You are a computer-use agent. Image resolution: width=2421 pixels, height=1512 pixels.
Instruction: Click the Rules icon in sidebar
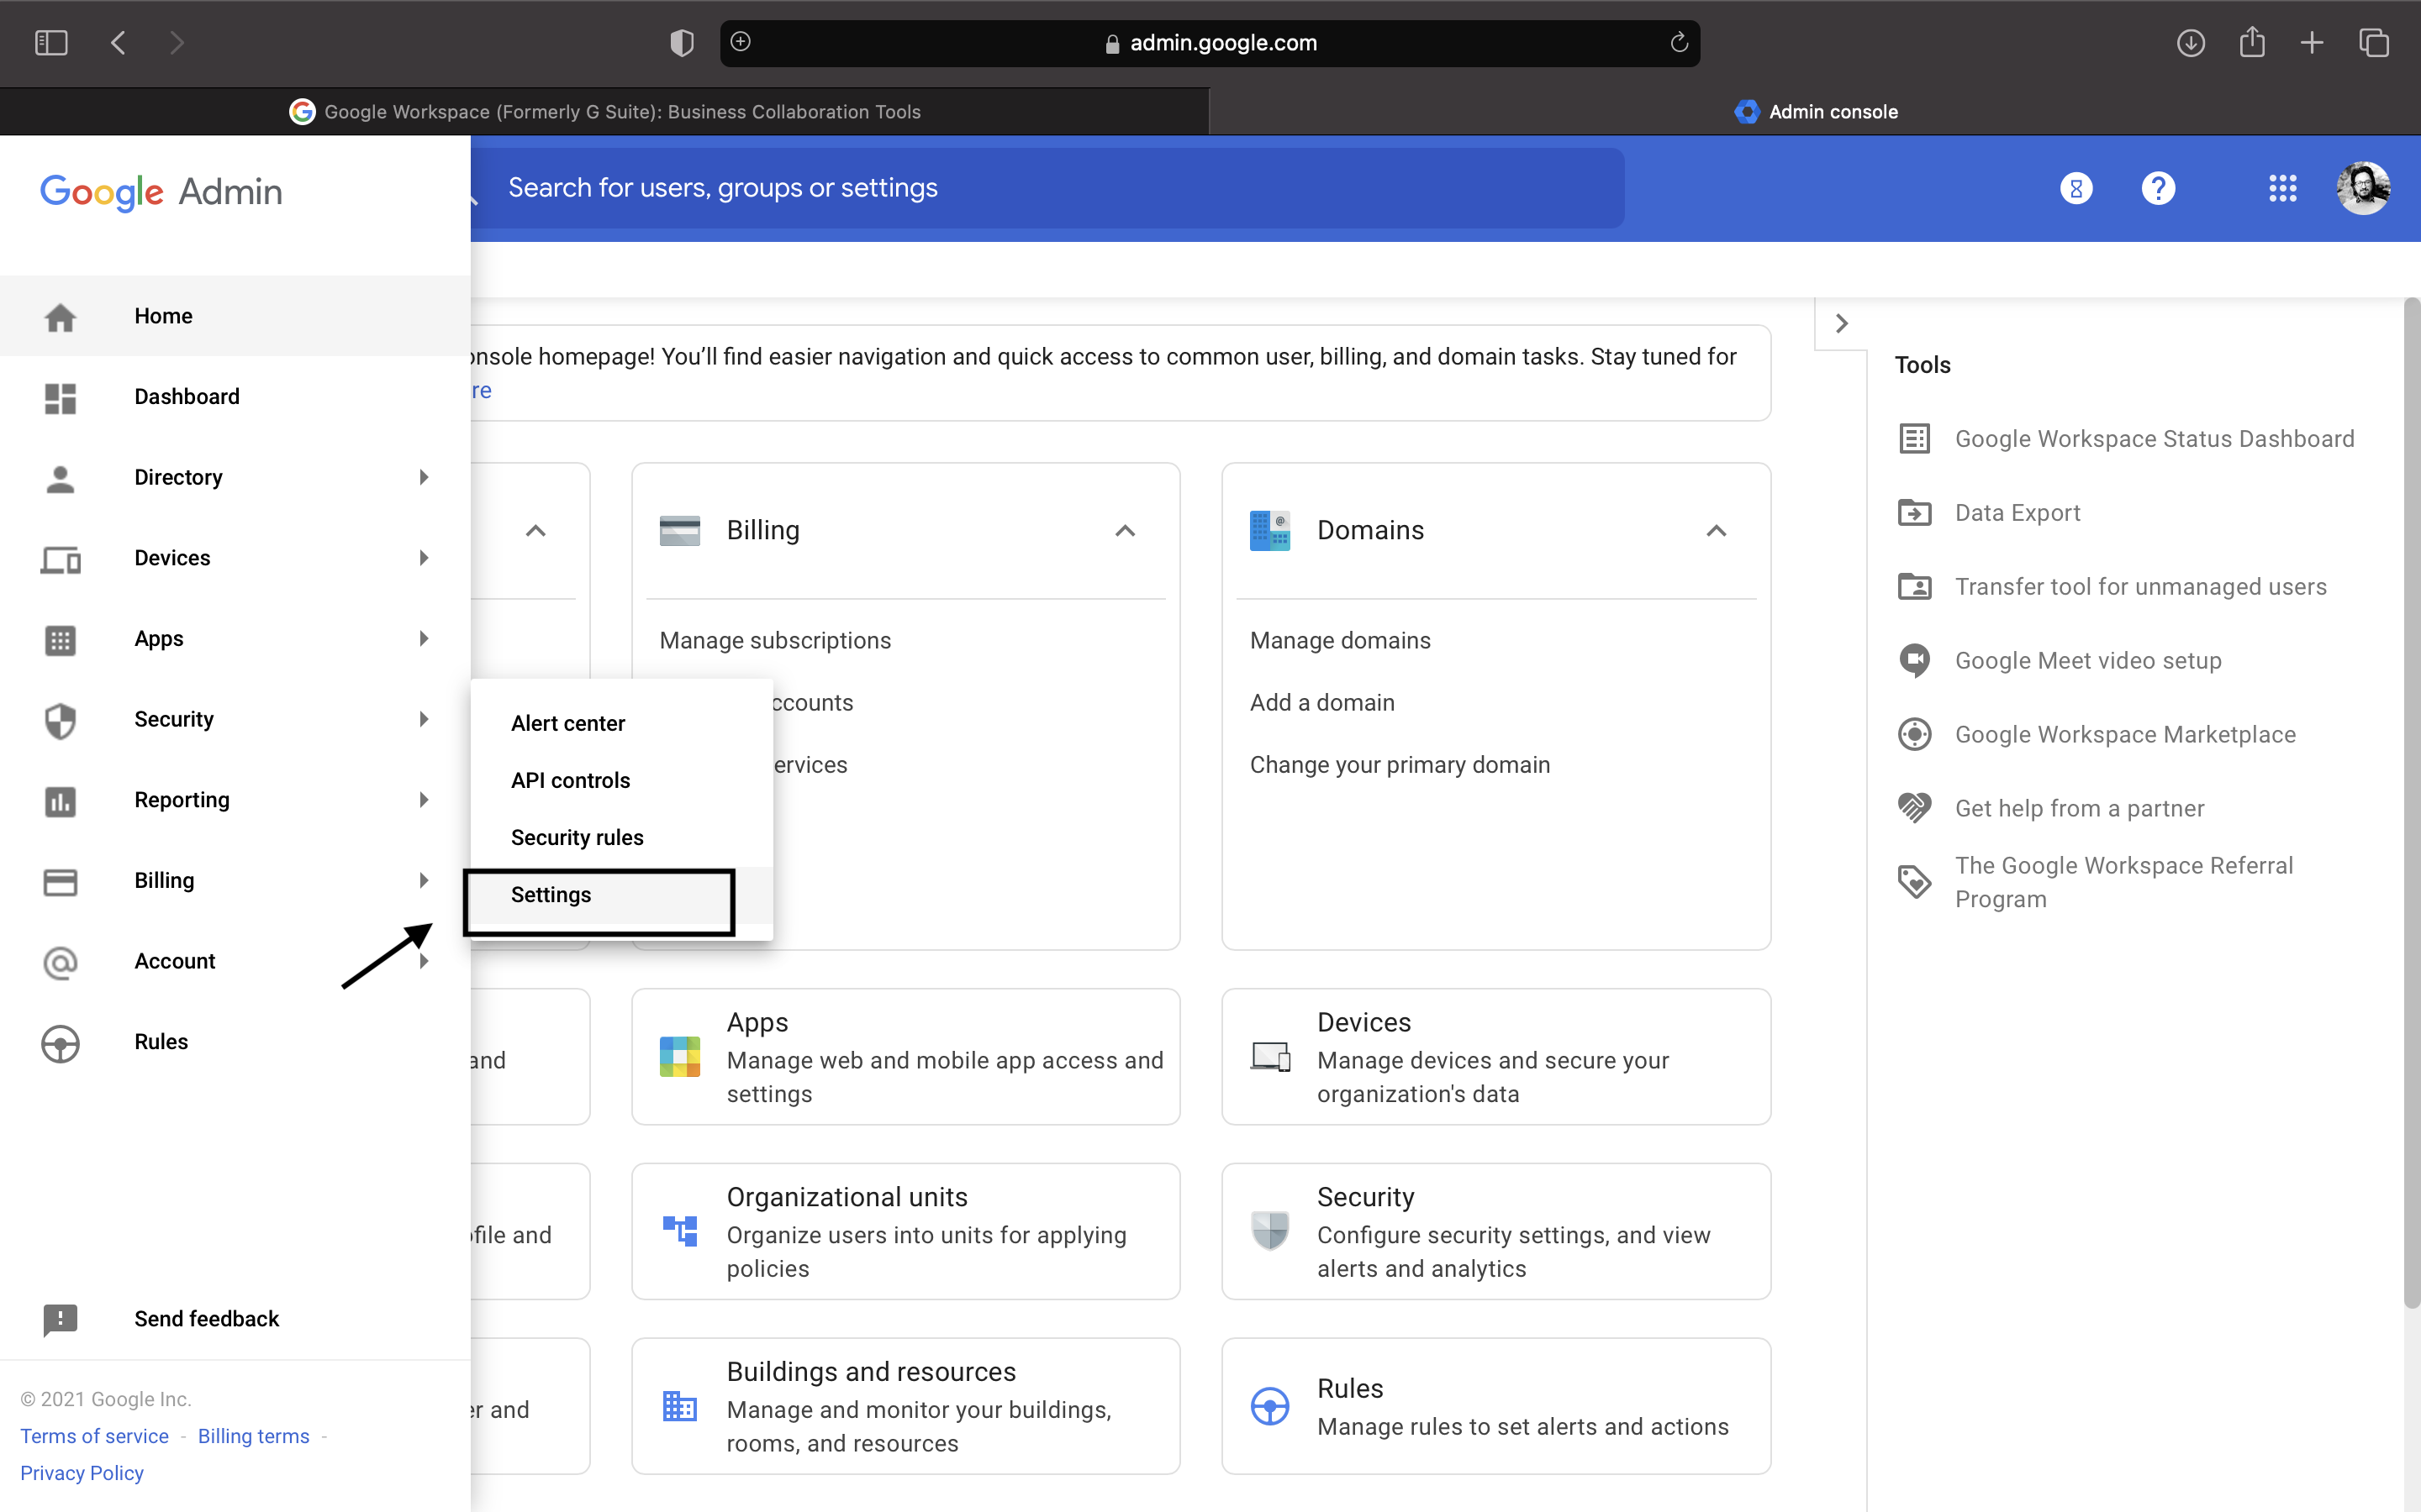click(60, 1043)
